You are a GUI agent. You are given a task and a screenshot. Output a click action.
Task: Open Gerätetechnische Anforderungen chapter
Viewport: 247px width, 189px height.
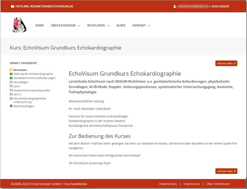pyautogui.click(x=34, y=78)
